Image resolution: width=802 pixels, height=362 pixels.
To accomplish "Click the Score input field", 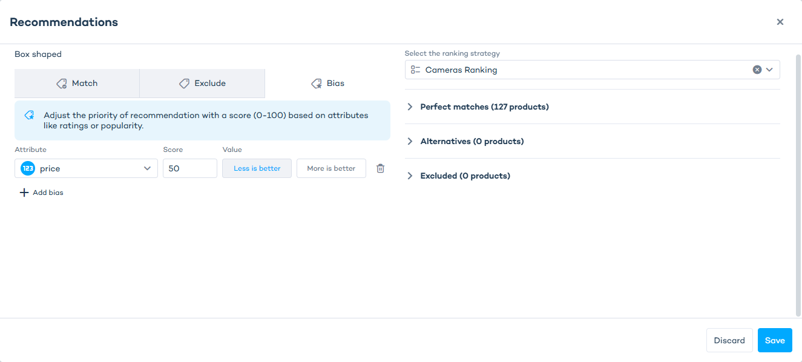I will point(190,168).
